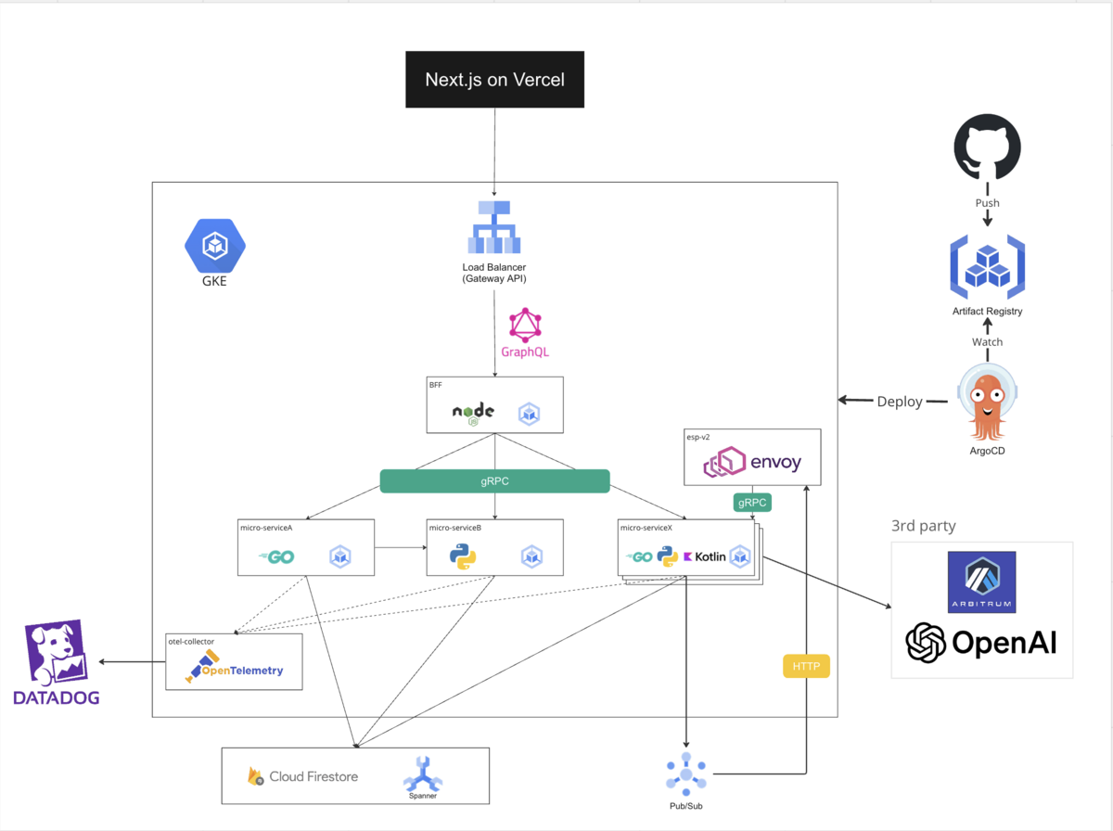Click the Spanner icon
Screen dimensions: 1113x831
tap(422, 772)
